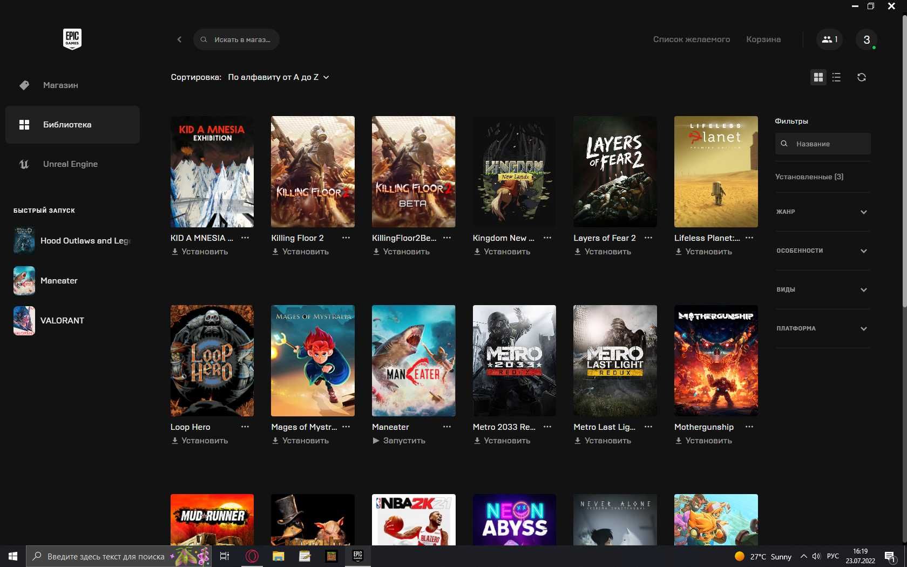Filter by Установленные (3)
The image size is (907, 567).
click(809, 177)
